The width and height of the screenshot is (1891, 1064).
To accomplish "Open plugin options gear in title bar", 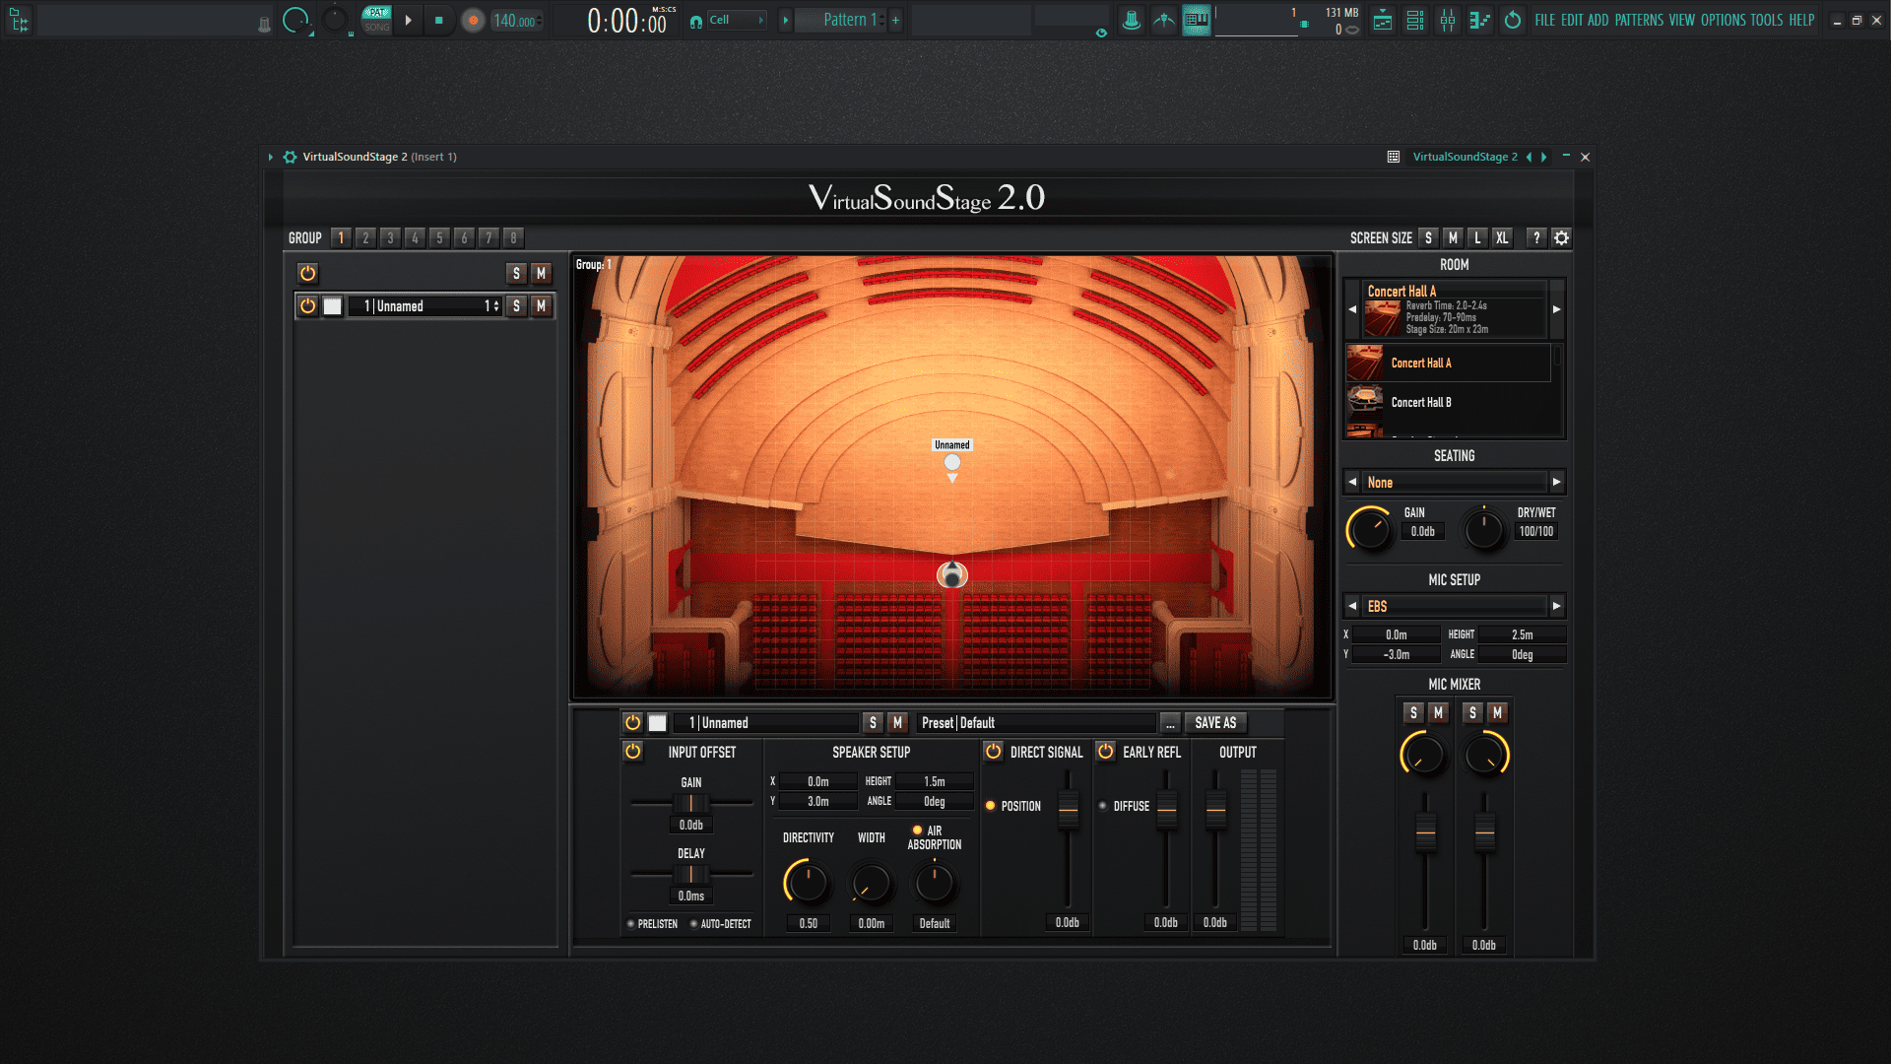I will tap(290, 157).
